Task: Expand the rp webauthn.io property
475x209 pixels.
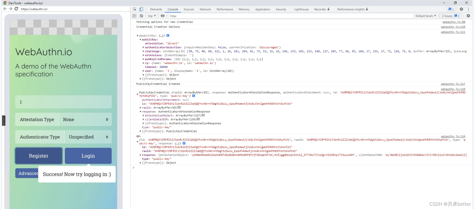Action: click(x=143, y=63)
